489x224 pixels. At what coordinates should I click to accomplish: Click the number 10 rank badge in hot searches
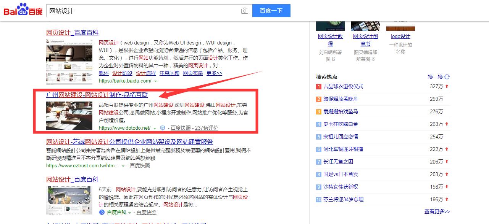click(319, 200)
